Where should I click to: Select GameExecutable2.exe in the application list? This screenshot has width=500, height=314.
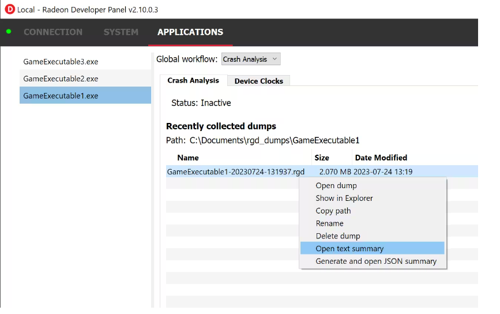point(61,78)
